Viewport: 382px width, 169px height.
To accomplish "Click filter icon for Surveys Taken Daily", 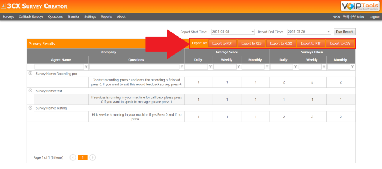I will (295, 67).
